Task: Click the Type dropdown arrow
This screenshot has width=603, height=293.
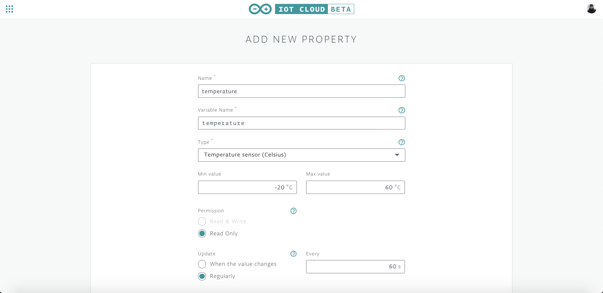Action: click(397, 155)
